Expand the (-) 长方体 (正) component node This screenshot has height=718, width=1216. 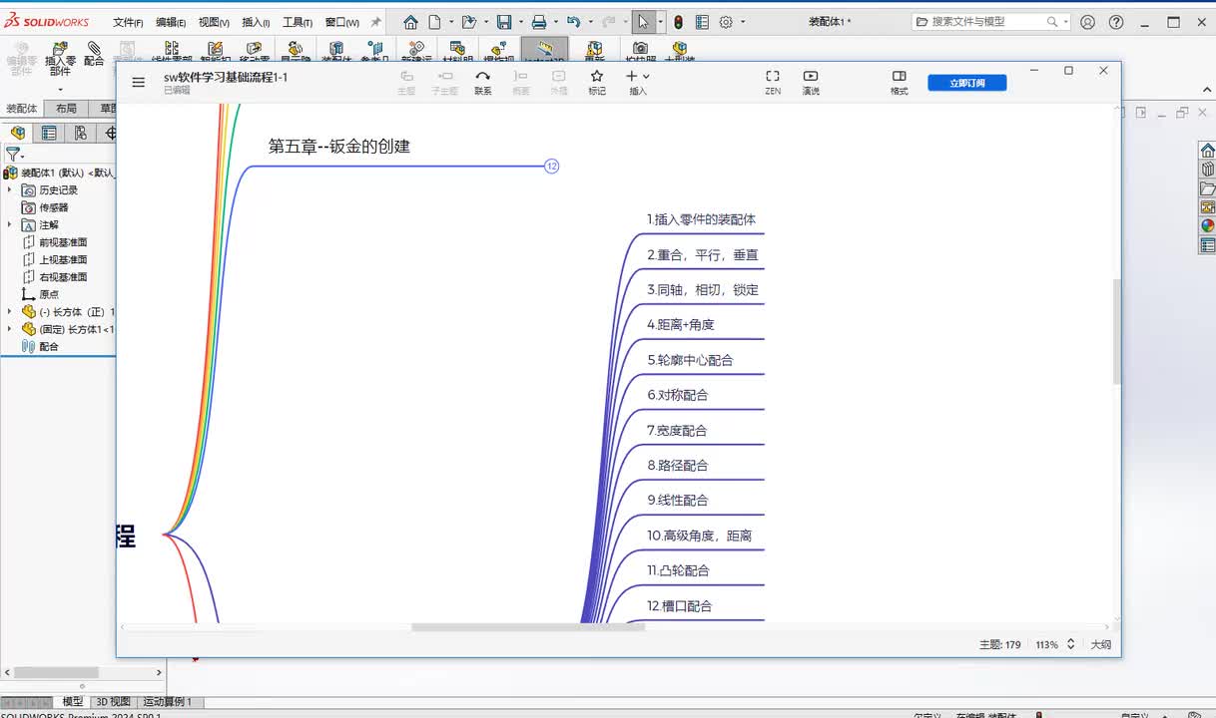point(9,311)
